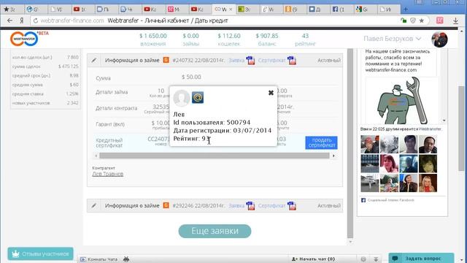
Task: Click the user profile avatar photo
Action: coord(439,39)
